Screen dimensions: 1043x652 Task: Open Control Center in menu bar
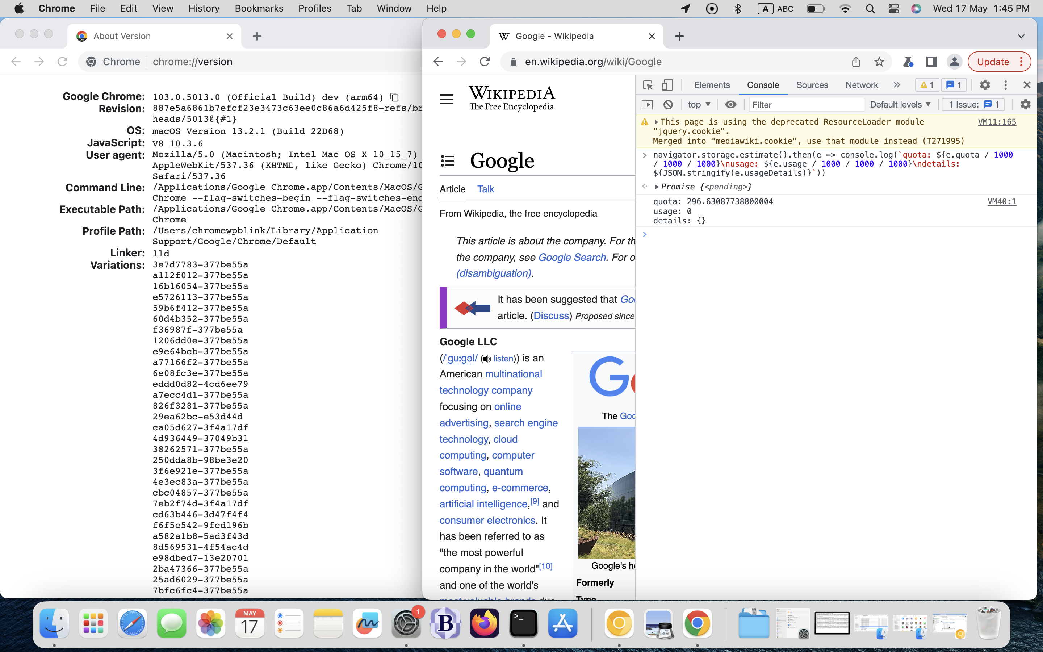point(893,8)
